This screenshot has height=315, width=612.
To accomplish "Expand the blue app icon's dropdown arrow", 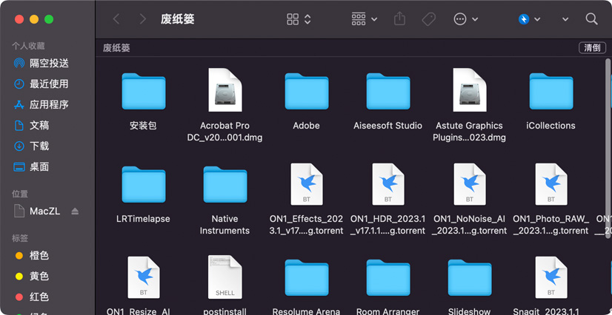I will pos(537,19).
